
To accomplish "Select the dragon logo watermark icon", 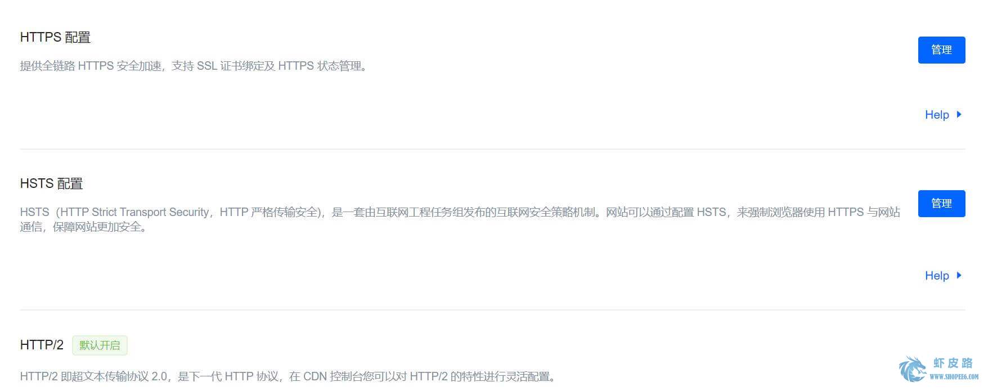I will [912, 369].
